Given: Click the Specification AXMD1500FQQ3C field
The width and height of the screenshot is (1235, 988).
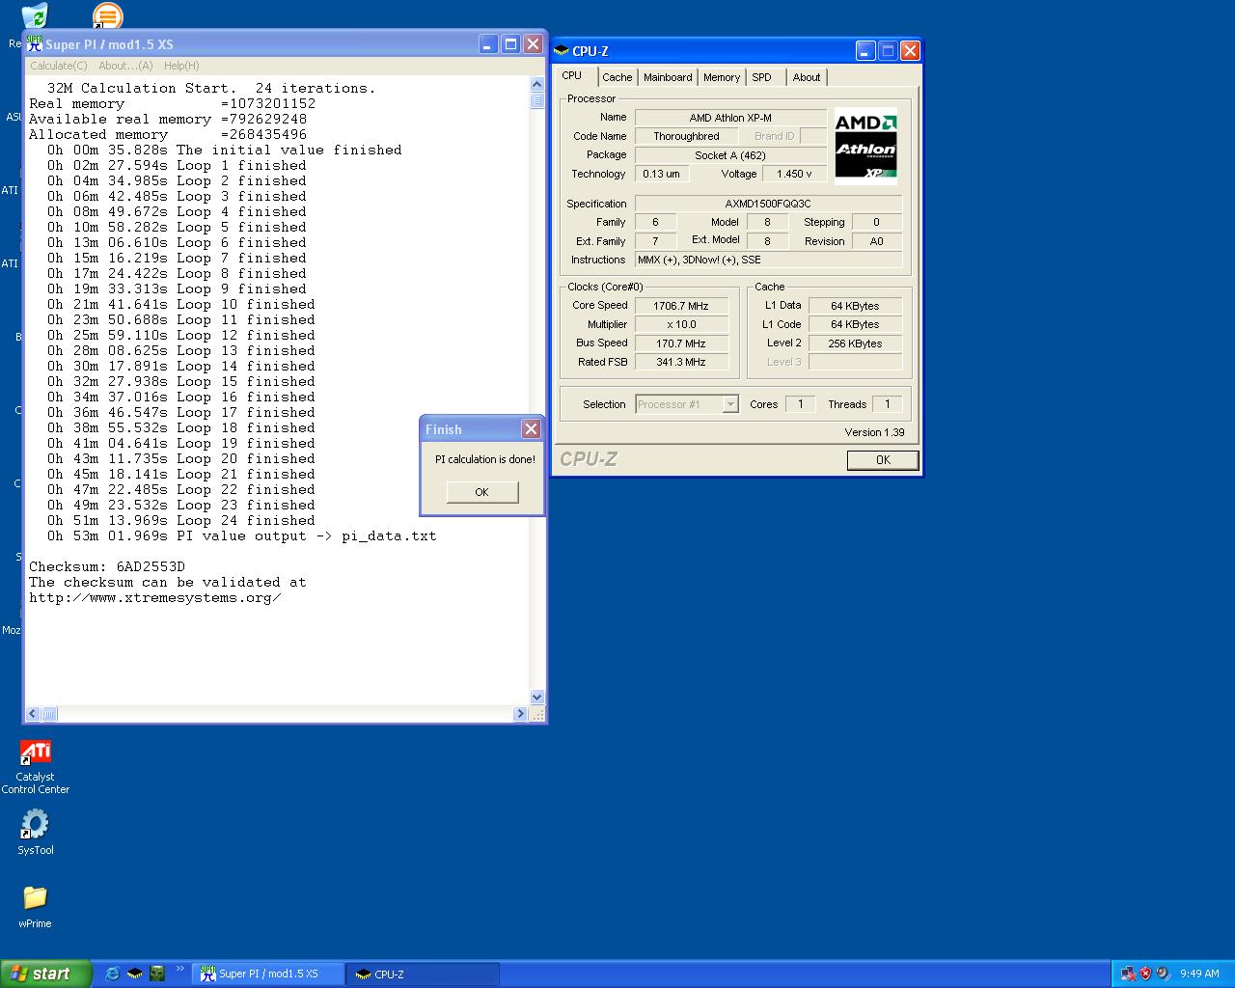Looking at the screenshot, I should pyautogui.click(x=768, y=204).
